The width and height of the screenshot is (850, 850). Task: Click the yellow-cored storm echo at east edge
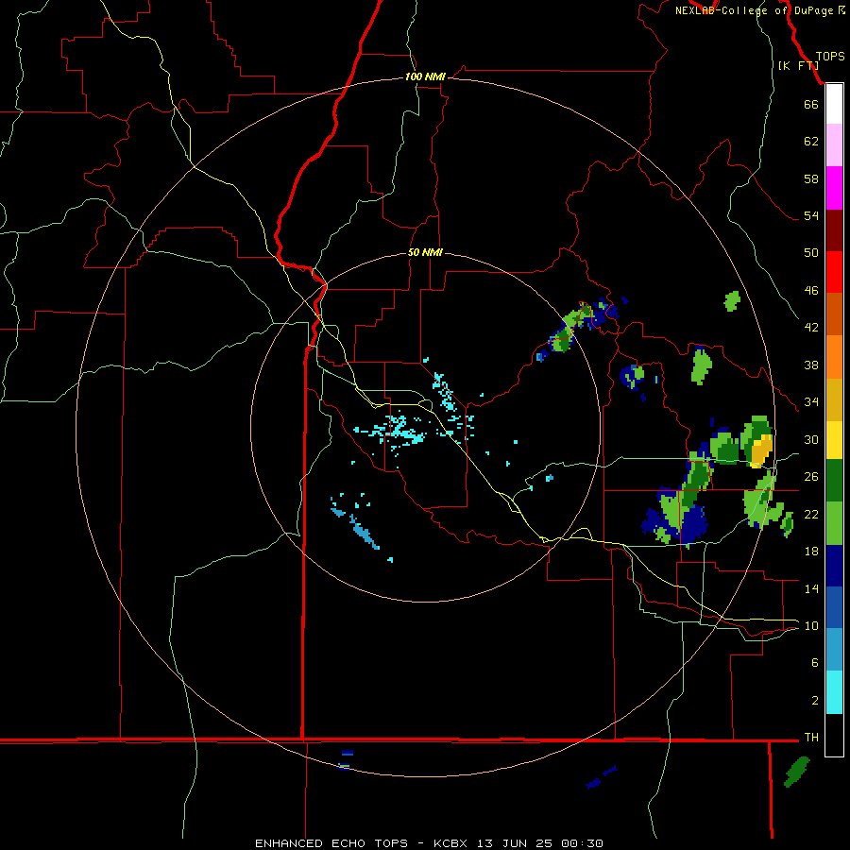[761, 450]
